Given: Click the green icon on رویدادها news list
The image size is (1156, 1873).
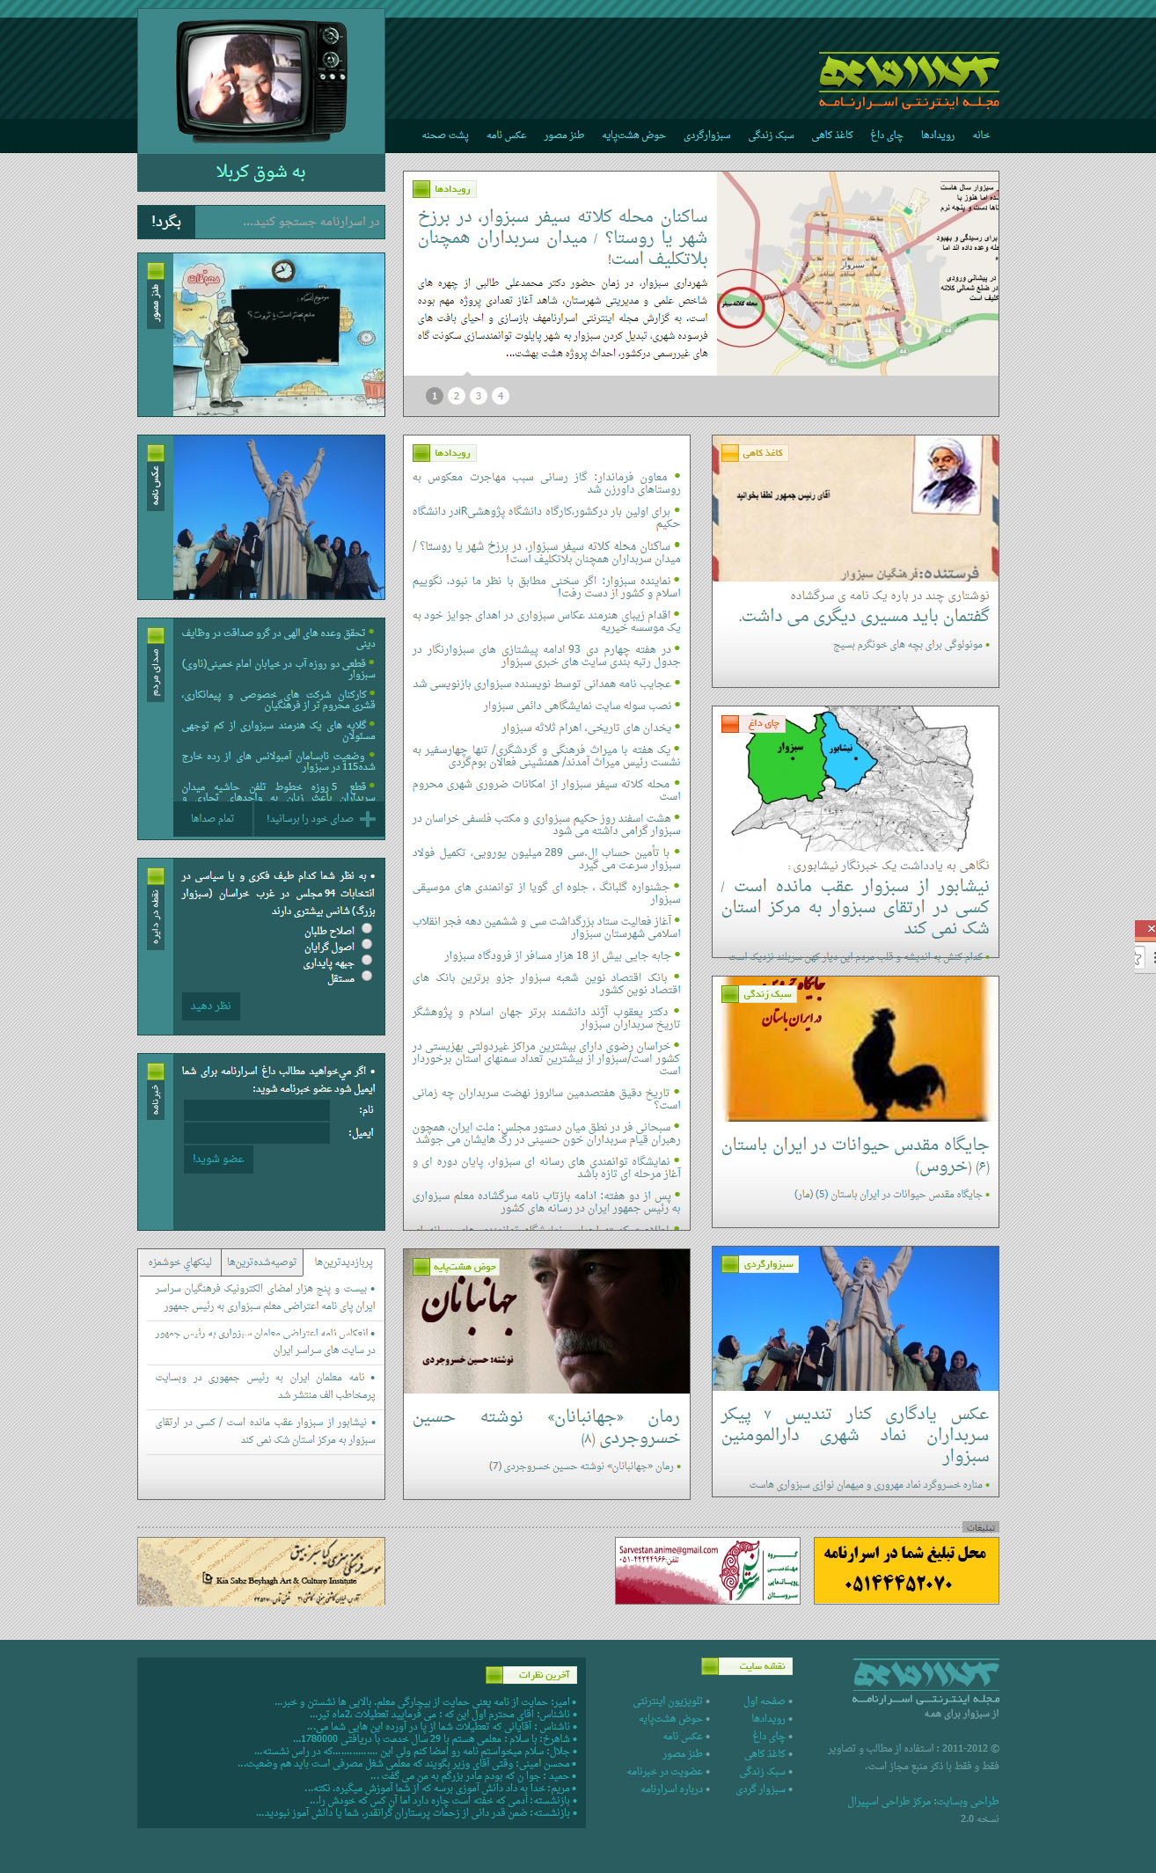Looking at the screenshot, I should [x=421, y=453].
